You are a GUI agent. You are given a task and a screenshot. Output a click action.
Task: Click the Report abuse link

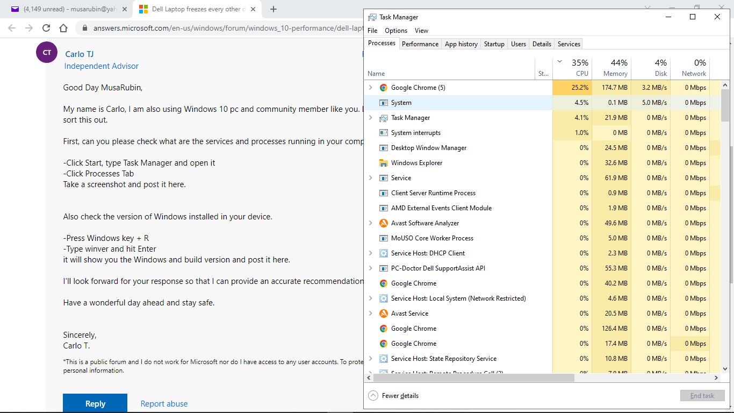[x=164, y=403]
